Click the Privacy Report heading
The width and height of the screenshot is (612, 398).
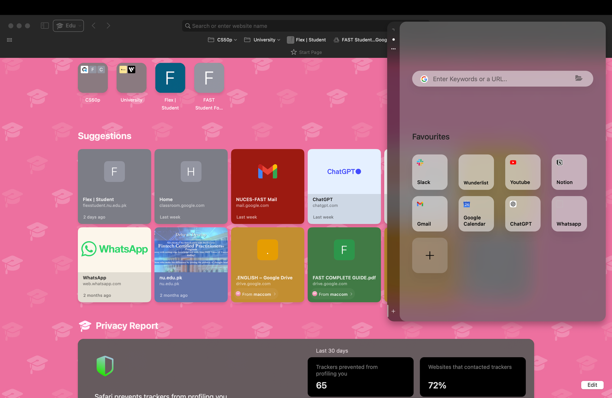click(x=127, y=326)
